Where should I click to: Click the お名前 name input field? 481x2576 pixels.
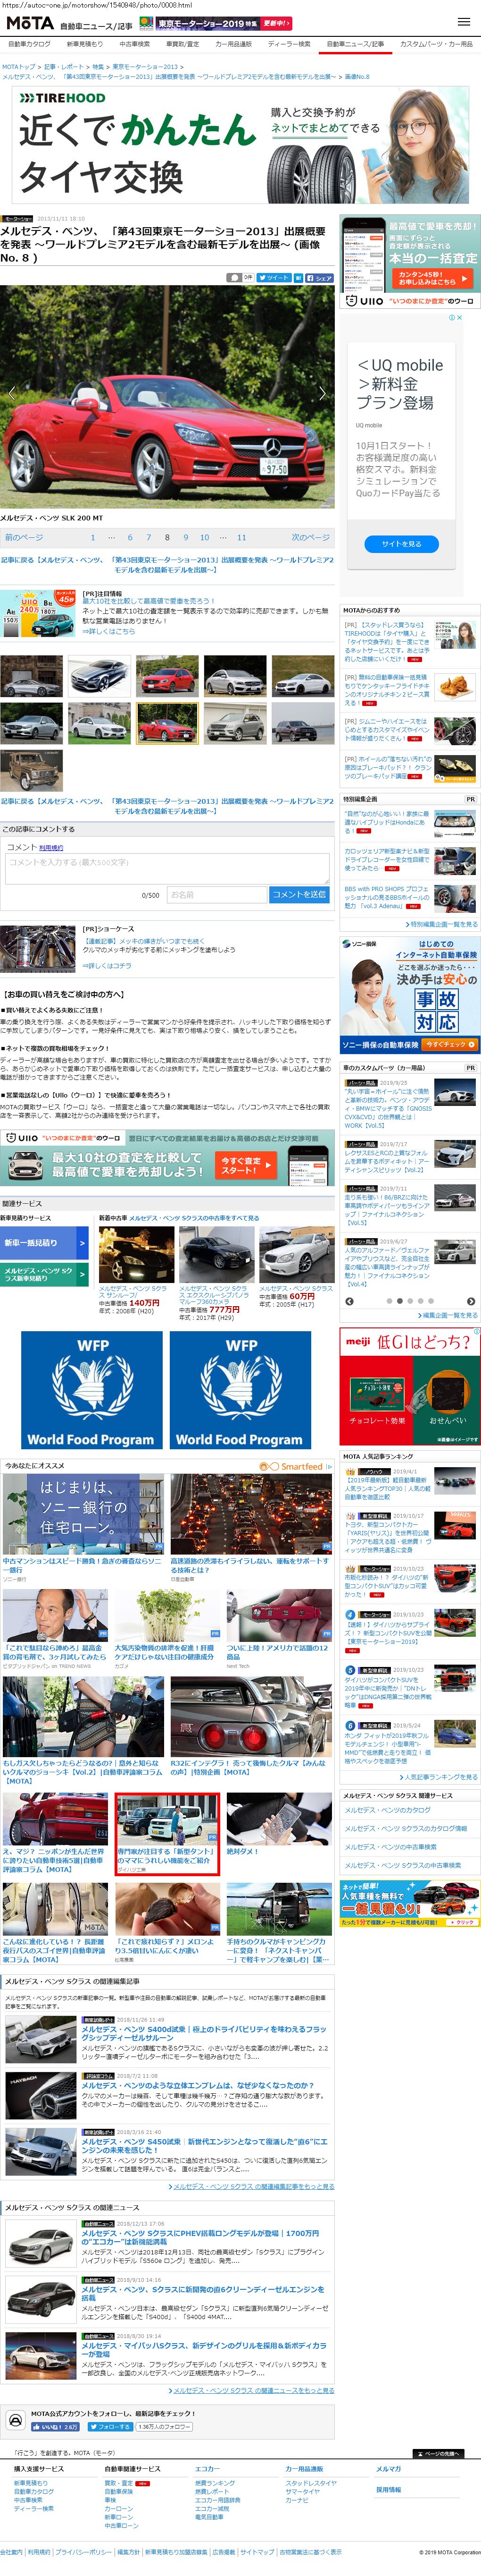tap(216, 895)
